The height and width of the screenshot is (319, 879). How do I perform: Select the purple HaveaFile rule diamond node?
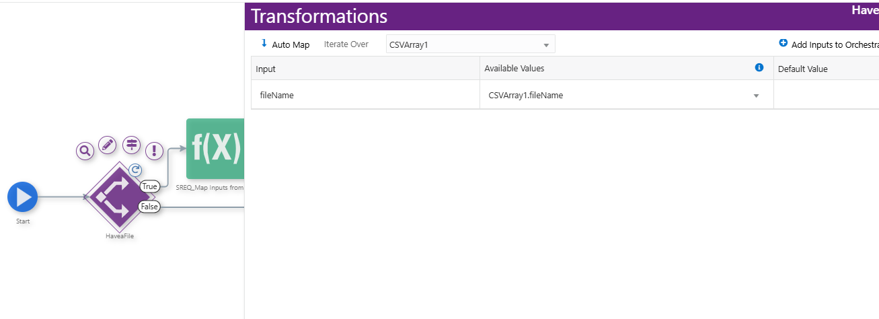119,197
